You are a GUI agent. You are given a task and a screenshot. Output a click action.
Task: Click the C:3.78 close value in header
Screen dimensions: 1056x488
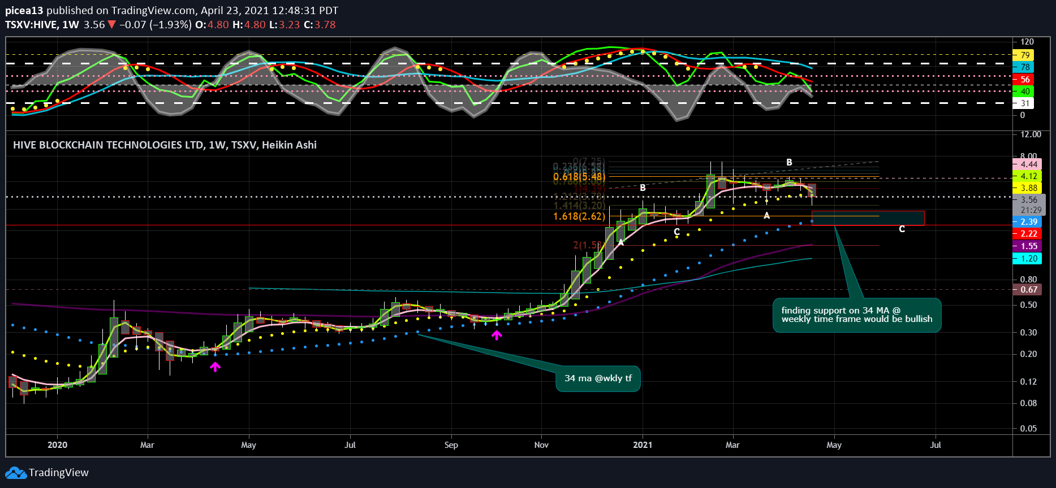320,25
